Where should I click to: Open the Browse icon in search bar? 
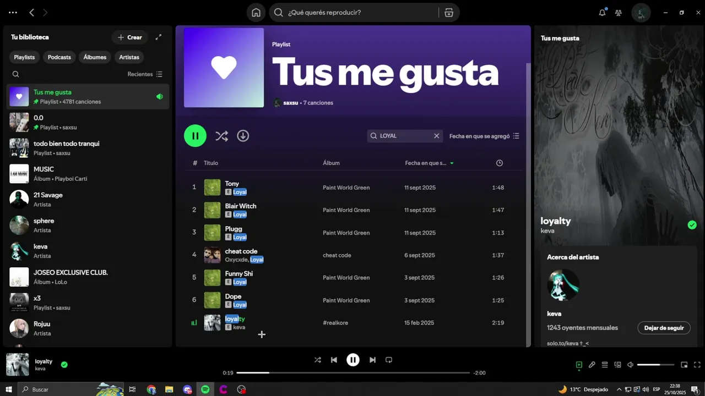click(449, 13)
